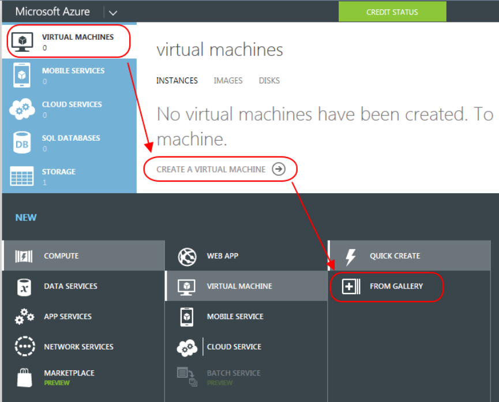The image size is (499, 402).
Task: Click the NEW heading in bottom panel
Action: tap(26, 217)
